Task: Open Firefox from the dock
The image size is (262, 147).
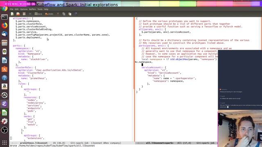Action: tap(5, 25)
